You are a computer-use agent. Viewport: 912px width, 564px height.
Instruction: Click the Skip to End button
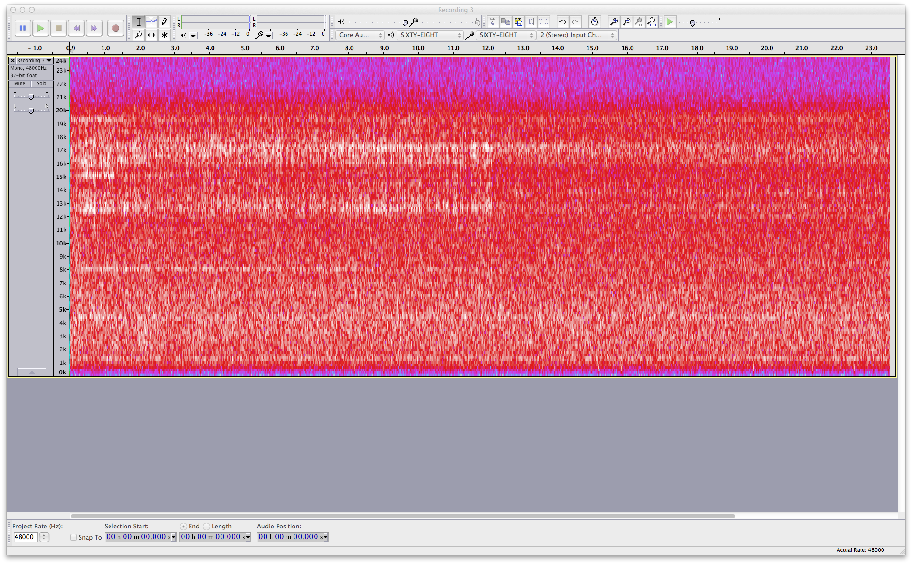pyautogui.click(x=94, y=28)
